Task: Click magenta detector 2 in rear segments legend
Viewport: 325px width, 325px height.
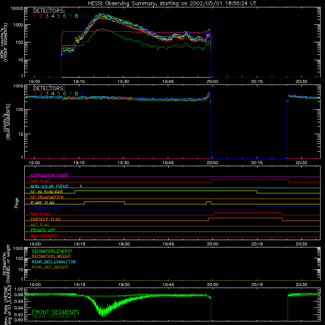Action: (x=41, y=94)
